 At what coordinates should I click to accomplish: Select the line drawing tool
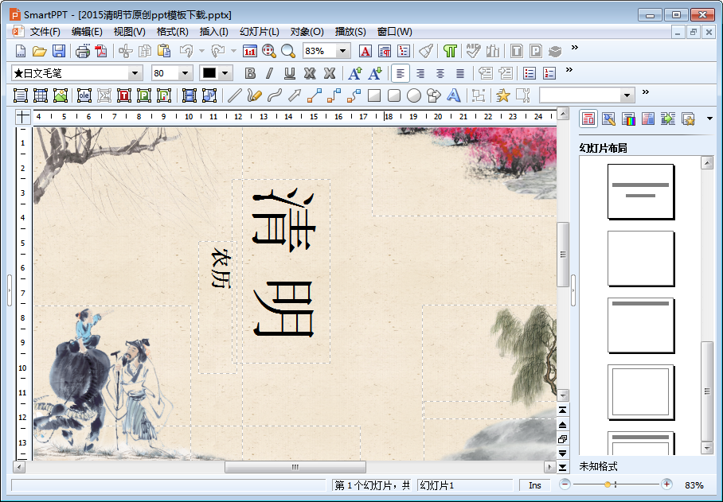pos(235,95)
